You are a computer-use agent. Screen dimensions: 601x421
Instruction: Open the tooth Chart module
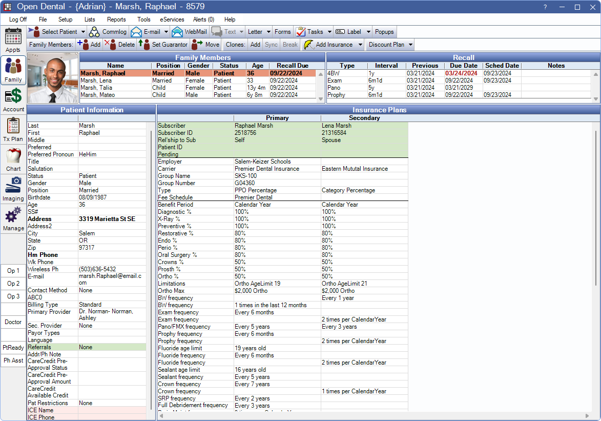tap(13, 159)
